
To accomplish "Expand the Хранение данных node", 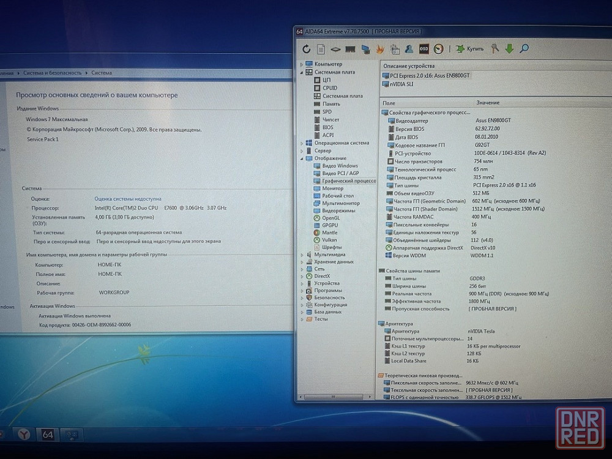I will click(x=302, y=262).
